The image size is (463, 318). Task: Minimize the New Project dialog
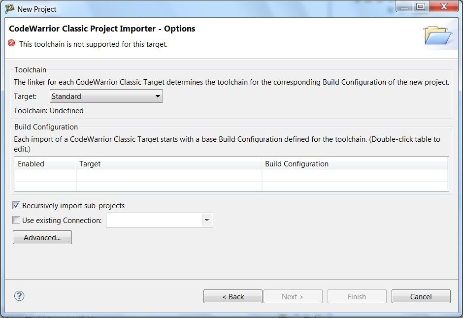click(x=403, y=6)
